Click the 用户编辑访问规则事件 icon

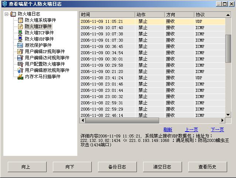tap(20, 58)
